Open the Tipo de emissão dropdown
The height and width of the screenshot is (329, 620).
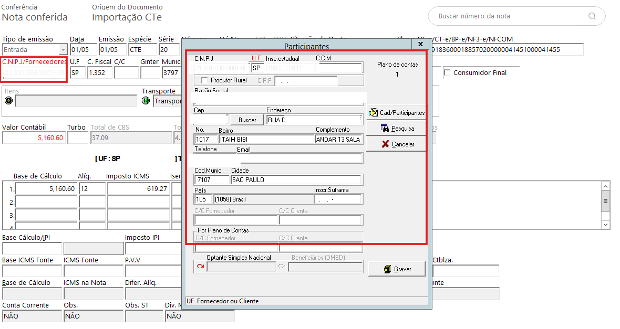tap(63, 50)
